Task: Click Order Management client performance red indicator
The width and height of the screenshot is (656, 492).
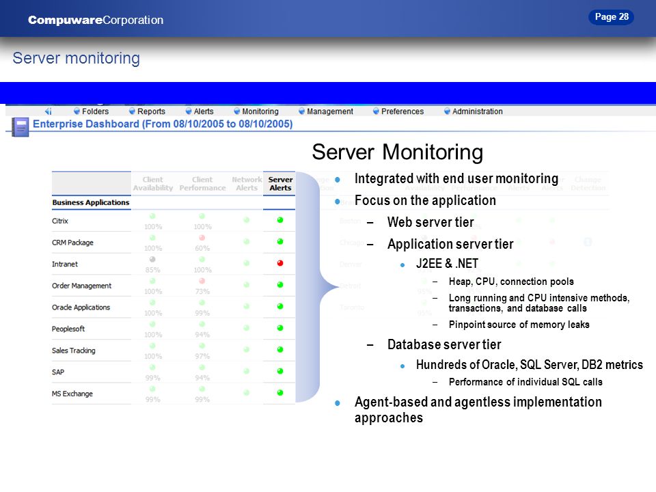Action: click(x=202, y=281)
